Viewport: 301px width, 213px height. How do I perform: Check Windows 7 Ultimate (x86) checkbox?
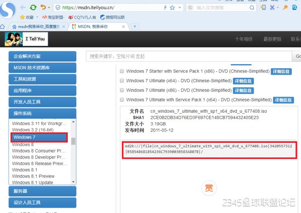122,90
